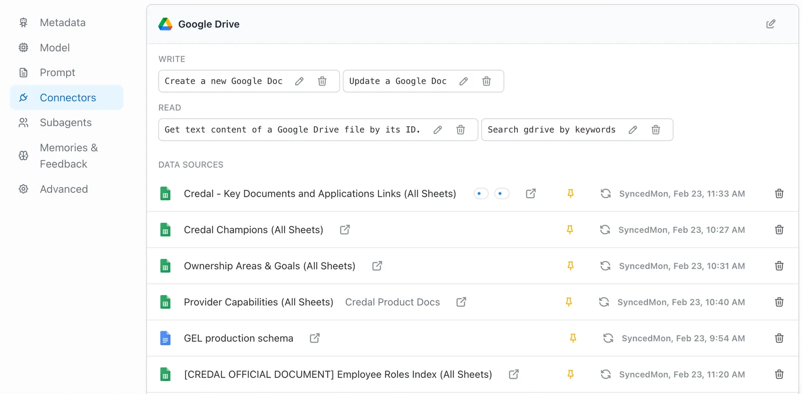The height and width of the screenshot is (394, 802).
Task: Delete the 'Update a Google Doc' action
Action: click(486, 81)
